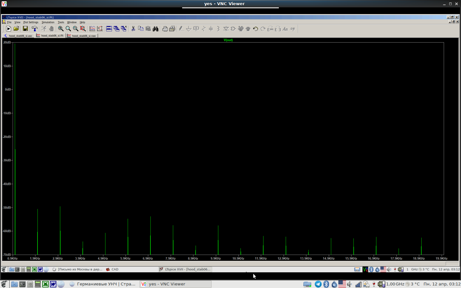
Task: Open Find with the binoculars icon
Action: 156,29
